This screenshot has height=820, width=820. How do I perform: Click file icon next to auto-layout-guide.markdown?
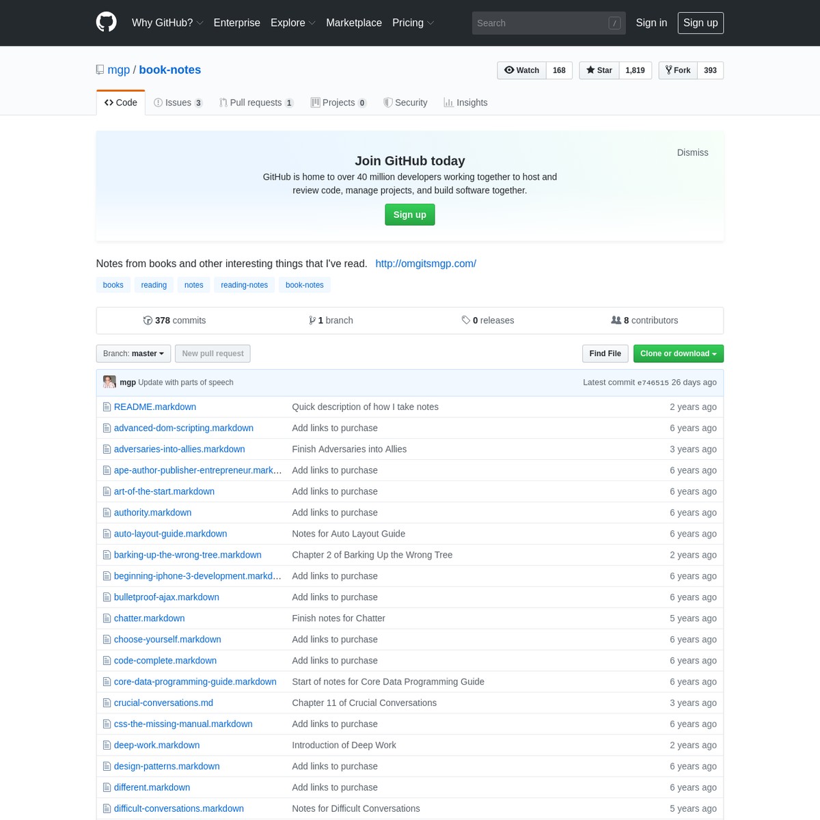(x=107, y=534)
